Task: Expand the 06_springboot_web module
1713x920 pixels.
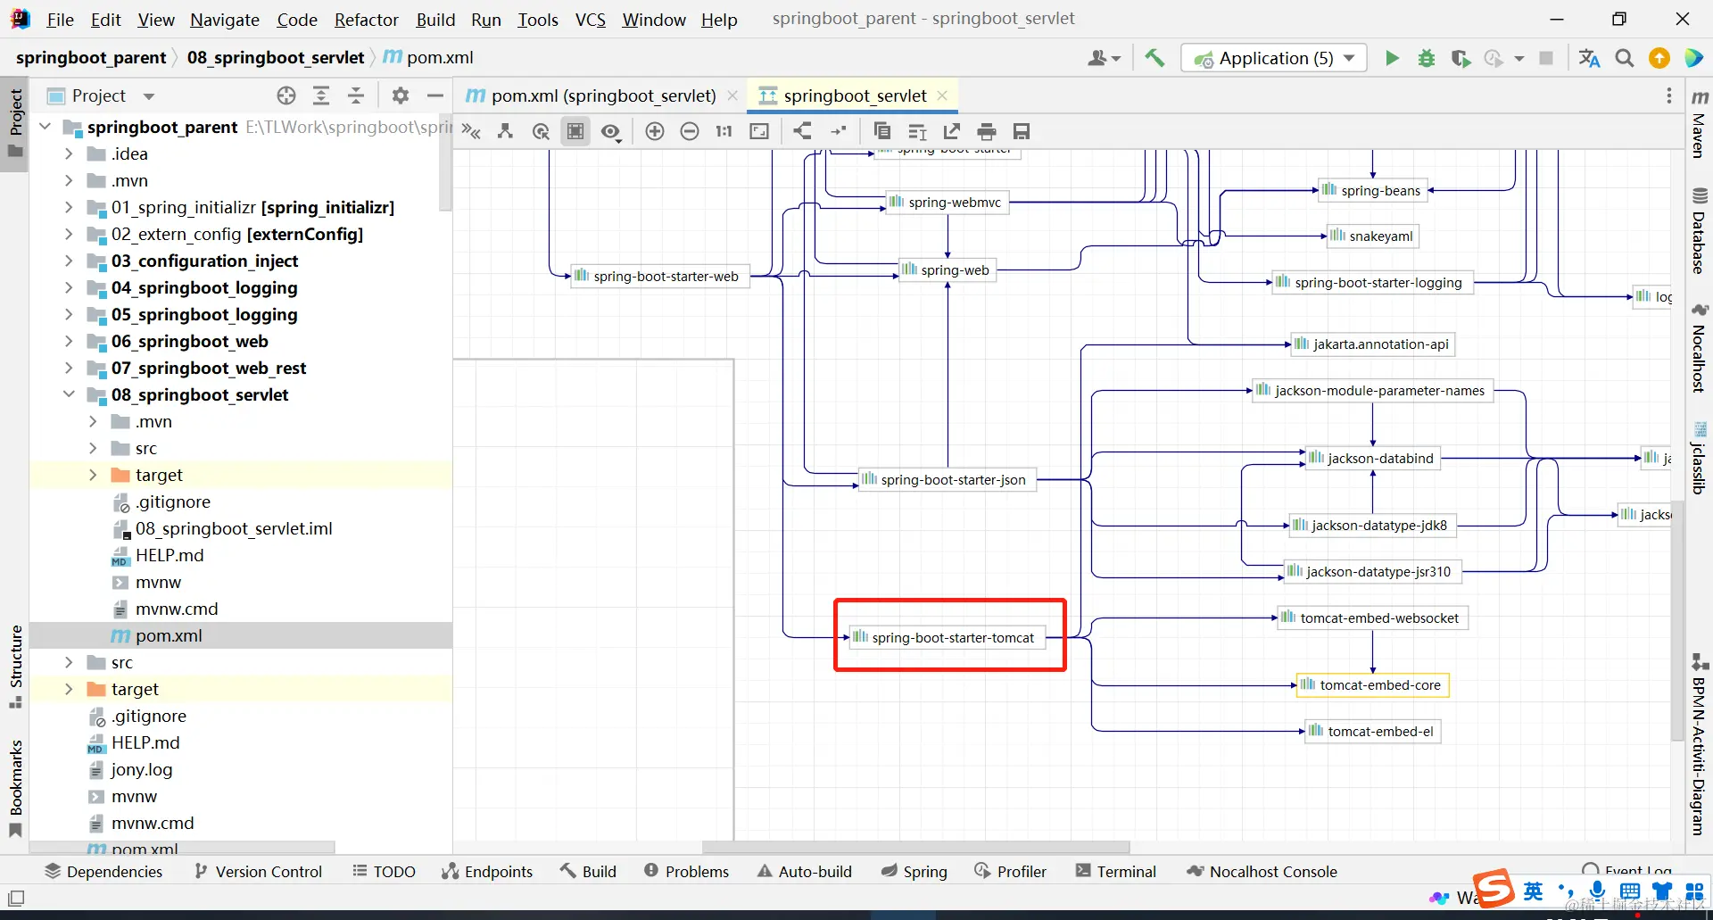Action: [69, 341]
